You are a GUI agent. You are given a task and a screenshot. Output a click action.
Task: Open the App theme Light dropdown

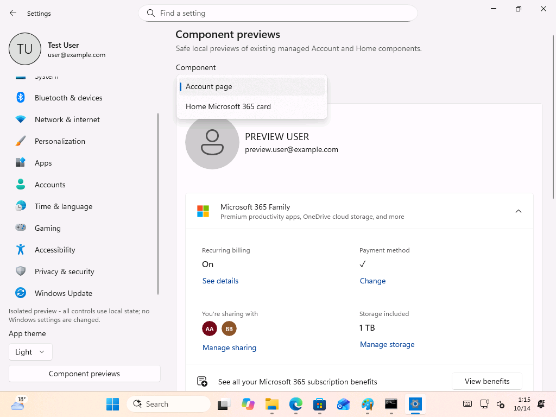point(30,352)
